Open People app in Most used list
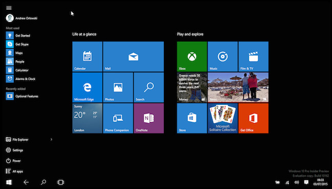Viewport: 332px width, 189px height. click(x=15, y=62)
